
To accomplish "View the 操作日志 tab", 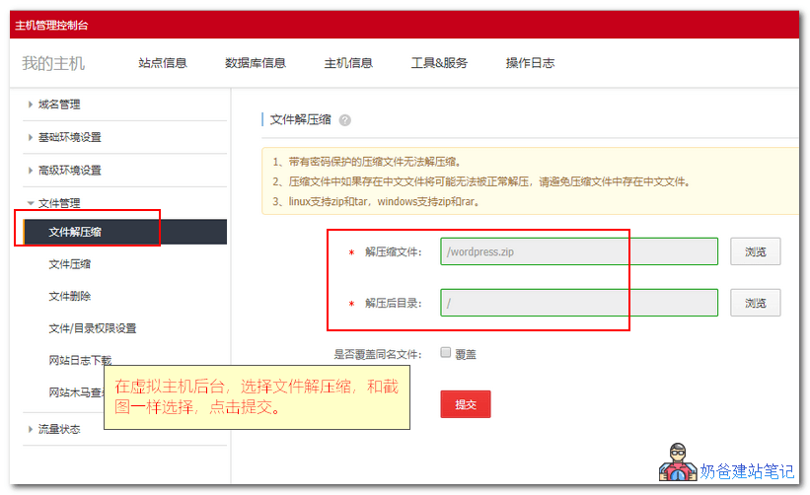I will pos(530,63).
